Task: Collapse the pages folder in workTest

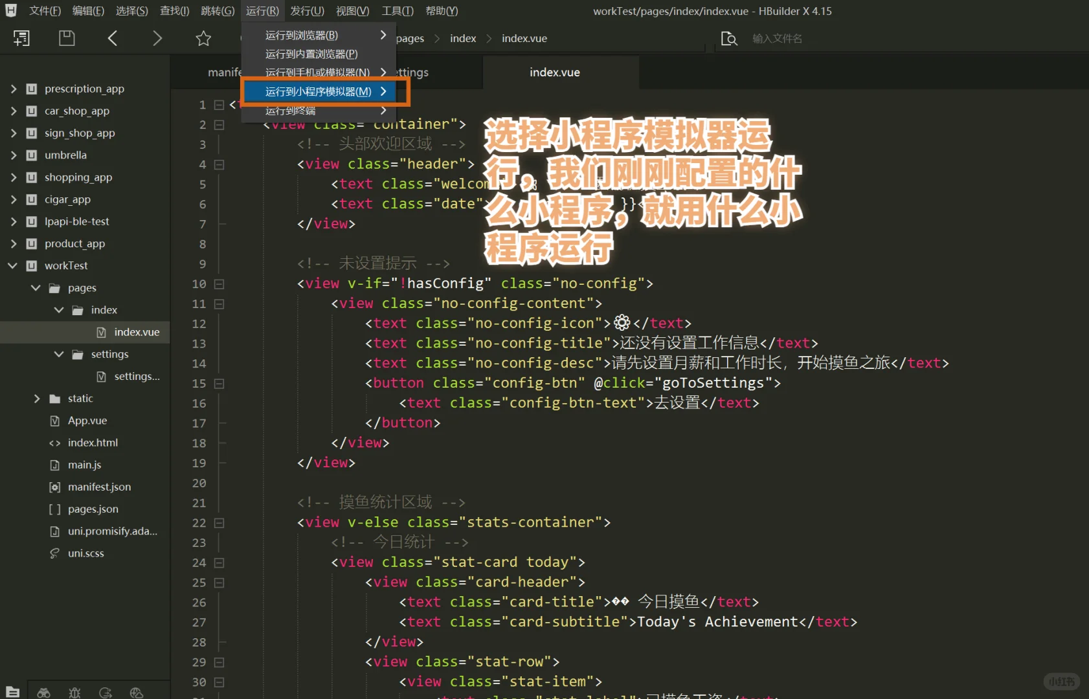Action: point(36,287)
